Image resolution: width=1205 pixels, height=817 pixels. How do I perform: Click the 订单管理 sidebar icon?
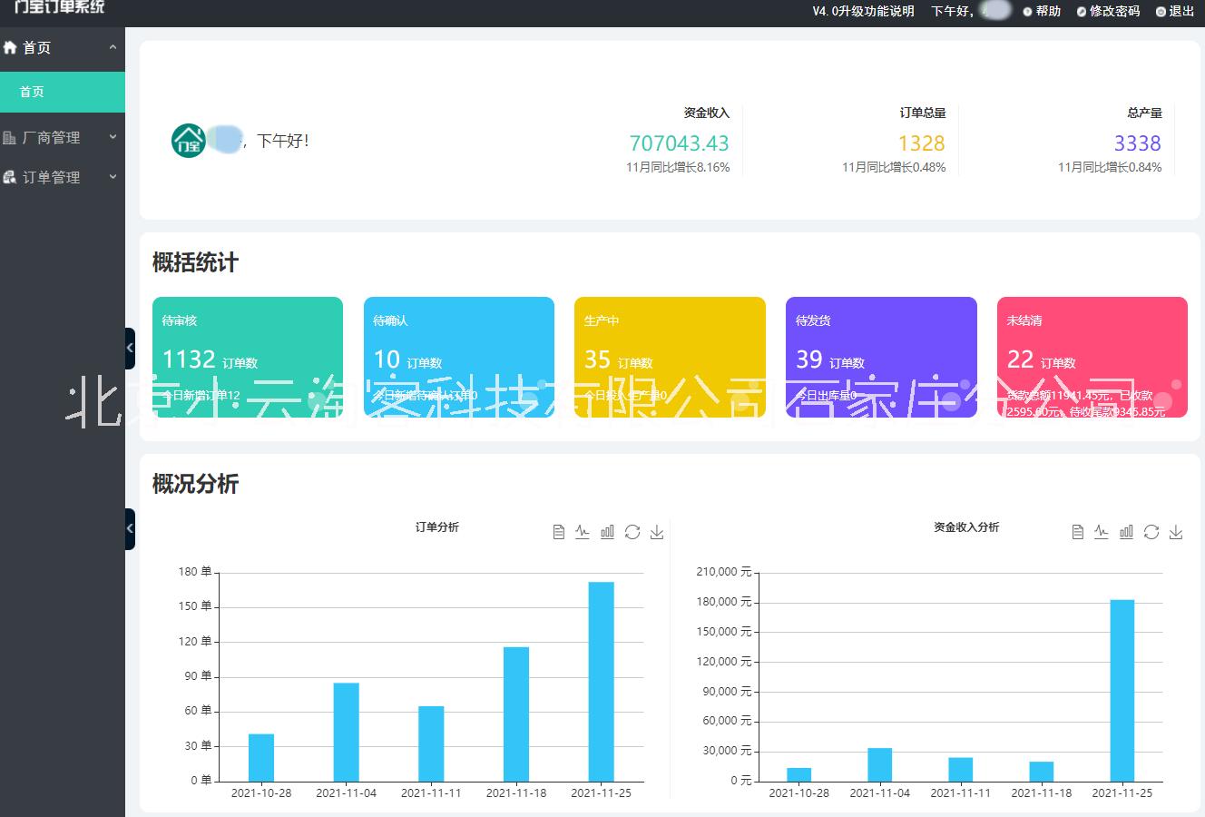pos(10,178)
